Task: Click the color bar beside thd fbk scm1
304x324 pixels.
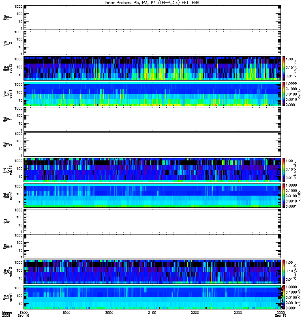Action: pyautogui.click(x=284, y=196)
